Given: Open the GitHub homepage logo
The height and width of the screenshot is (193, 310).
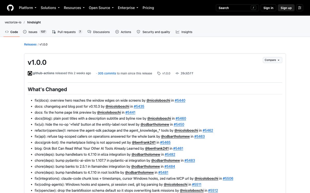Looking at the screenshot, I should (10, 8).
